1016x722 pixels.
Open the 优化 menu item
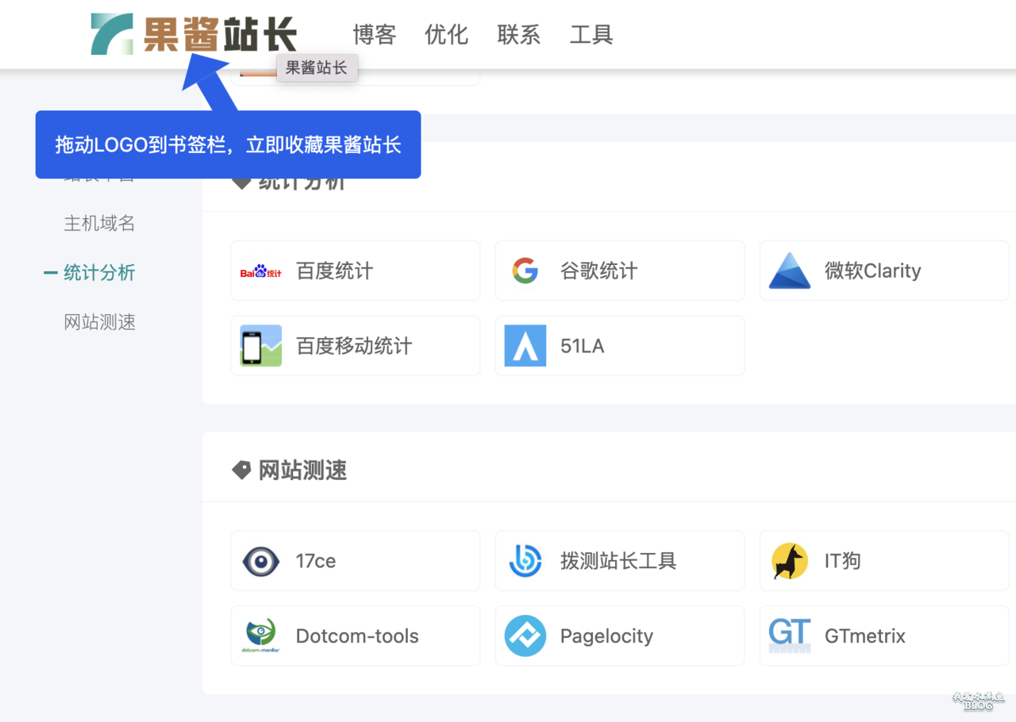[x=447, y=35]
